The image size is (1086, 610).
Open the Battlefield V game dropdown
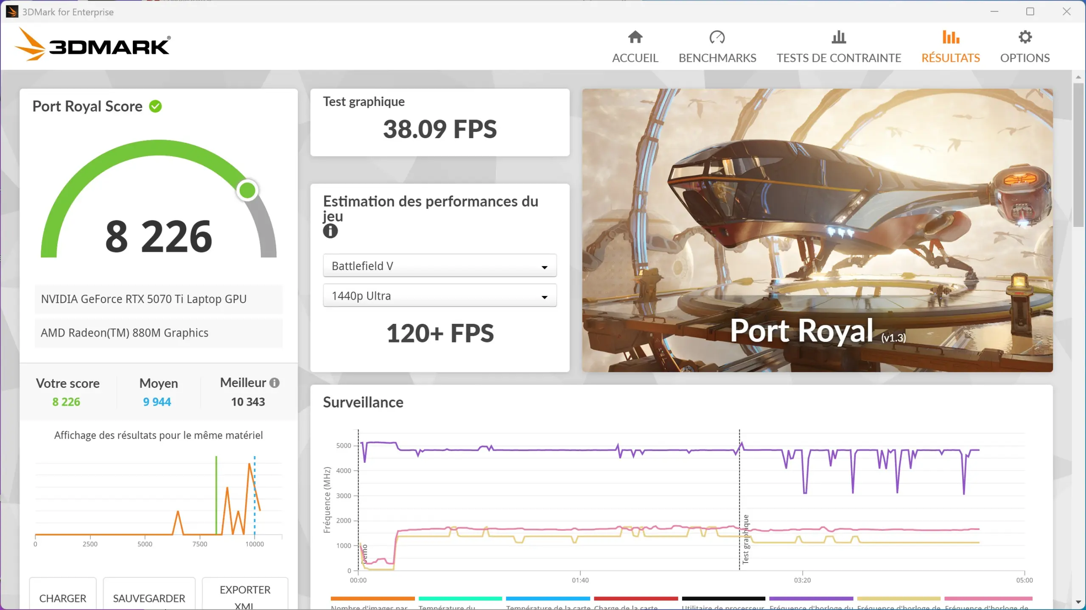439,265
